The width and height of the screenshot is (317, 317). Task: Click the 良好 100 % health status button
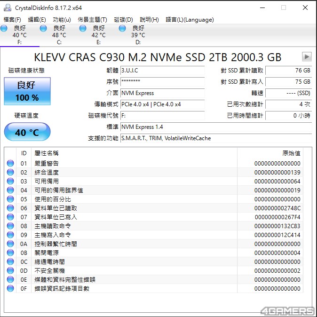coord(27,91)
